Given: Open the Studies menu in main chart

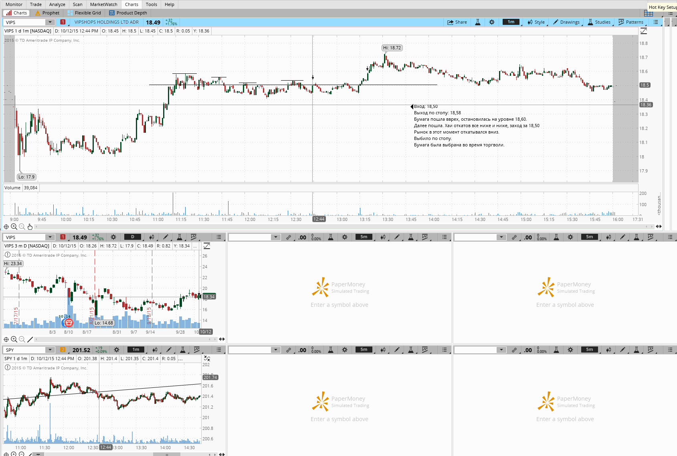Looking at the screenshot, I should coord(599,22).
